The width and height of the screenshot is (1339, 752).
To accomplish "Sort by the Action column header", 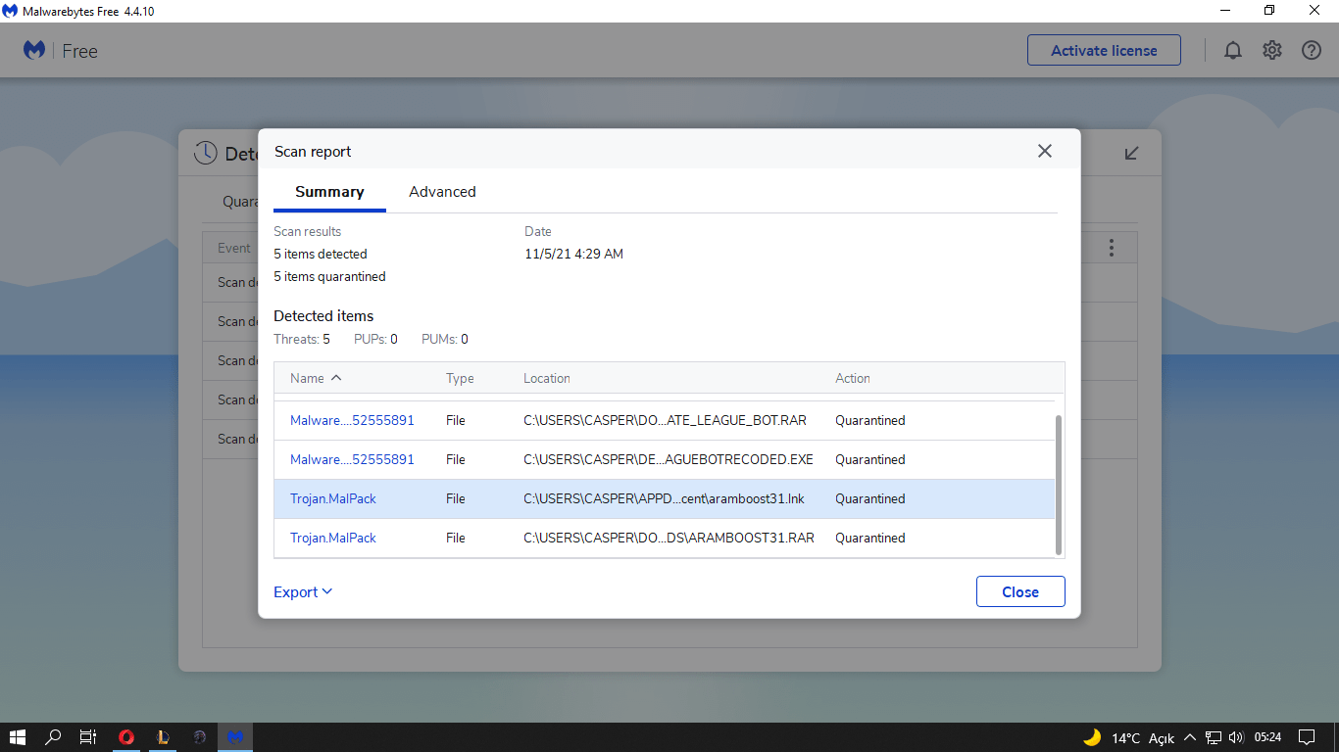I will (x=853, y=378).
